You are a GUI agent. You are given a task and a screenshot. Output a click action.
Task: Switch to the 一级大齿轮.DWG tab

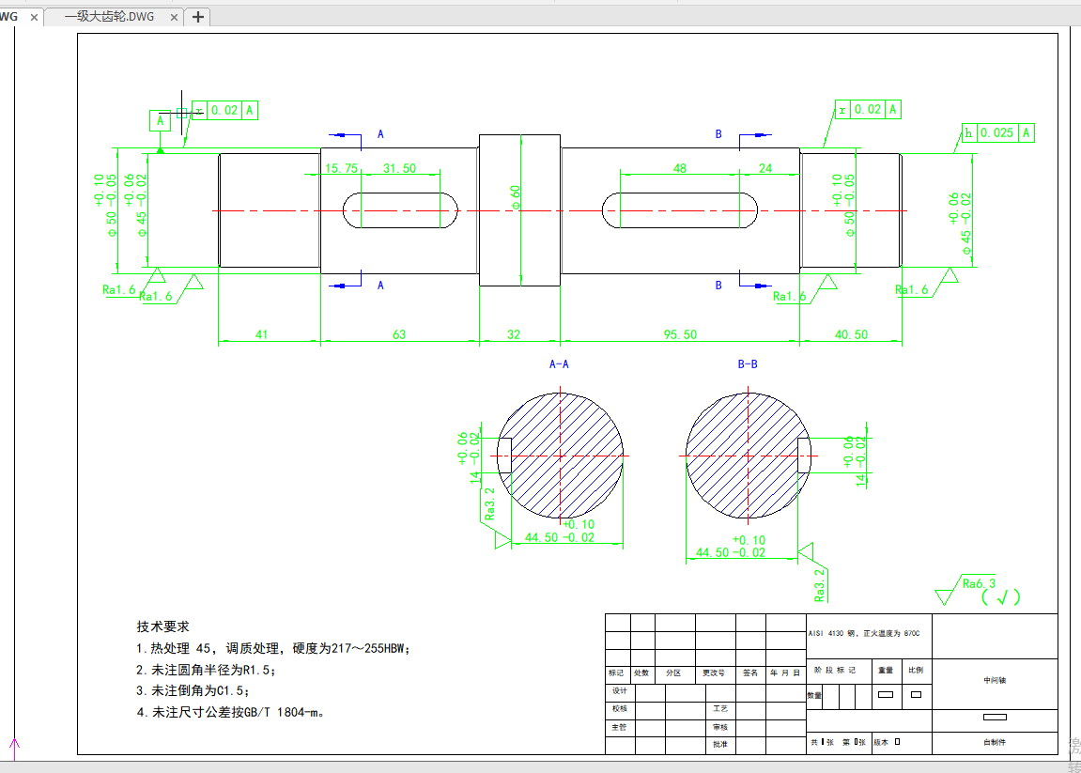tap(108, 17)
